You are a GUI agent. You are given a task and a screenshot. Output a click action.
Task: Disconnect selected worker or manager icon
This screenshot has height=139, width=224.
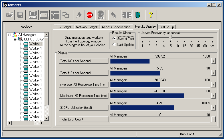(127, 15)
